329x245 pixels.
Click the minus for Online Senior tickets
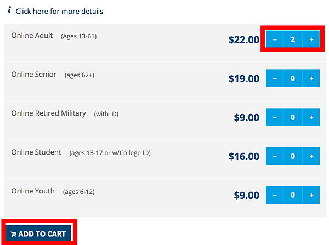pyautogui.click(x=275, y=78)
